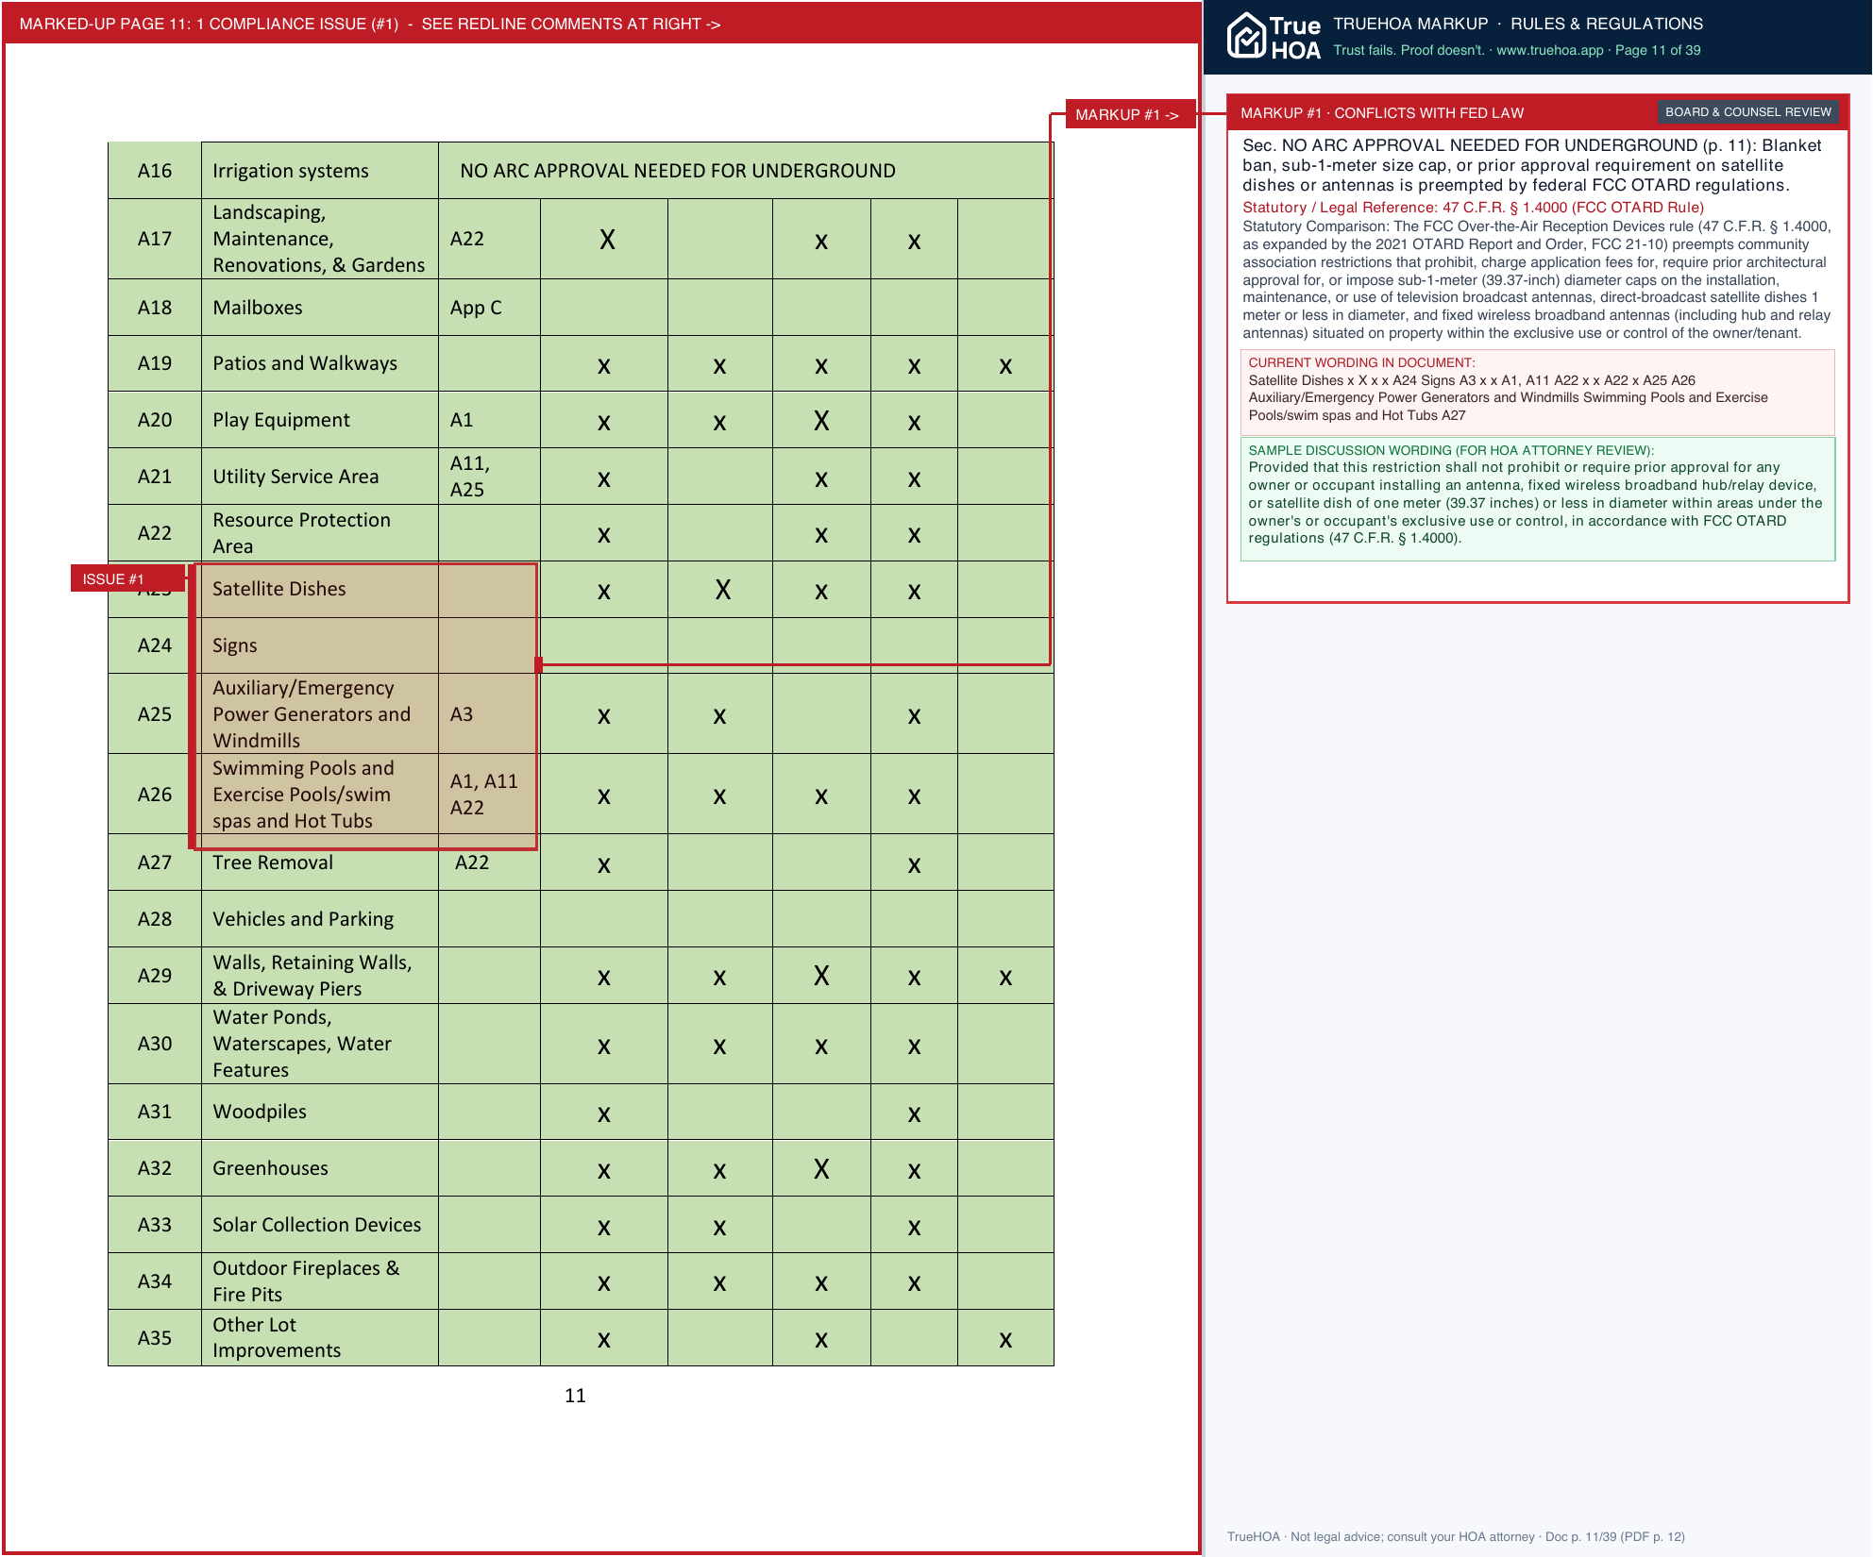
Task: Click the A33 row code cell
Action: (155, 1225)
